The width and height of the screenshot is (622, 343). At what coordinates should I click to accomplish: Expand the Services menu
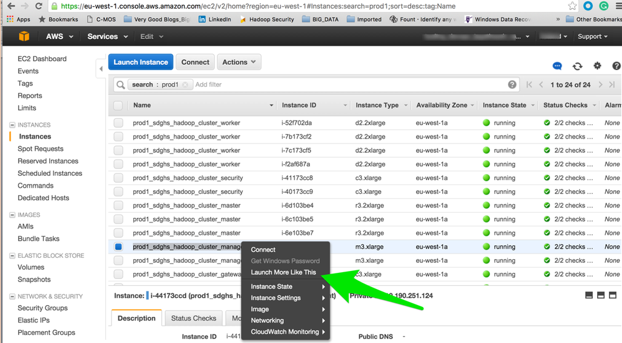(106, 37)
